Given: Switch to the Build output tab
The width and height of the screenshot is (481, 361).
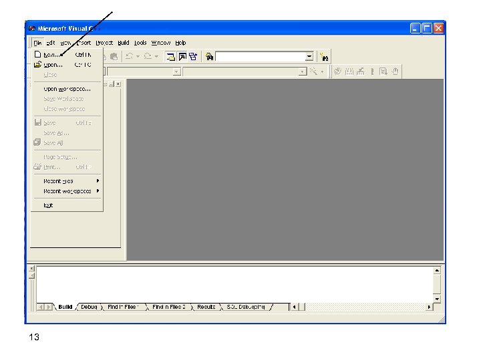Looking at the screenshot, I should click(65, 307).
